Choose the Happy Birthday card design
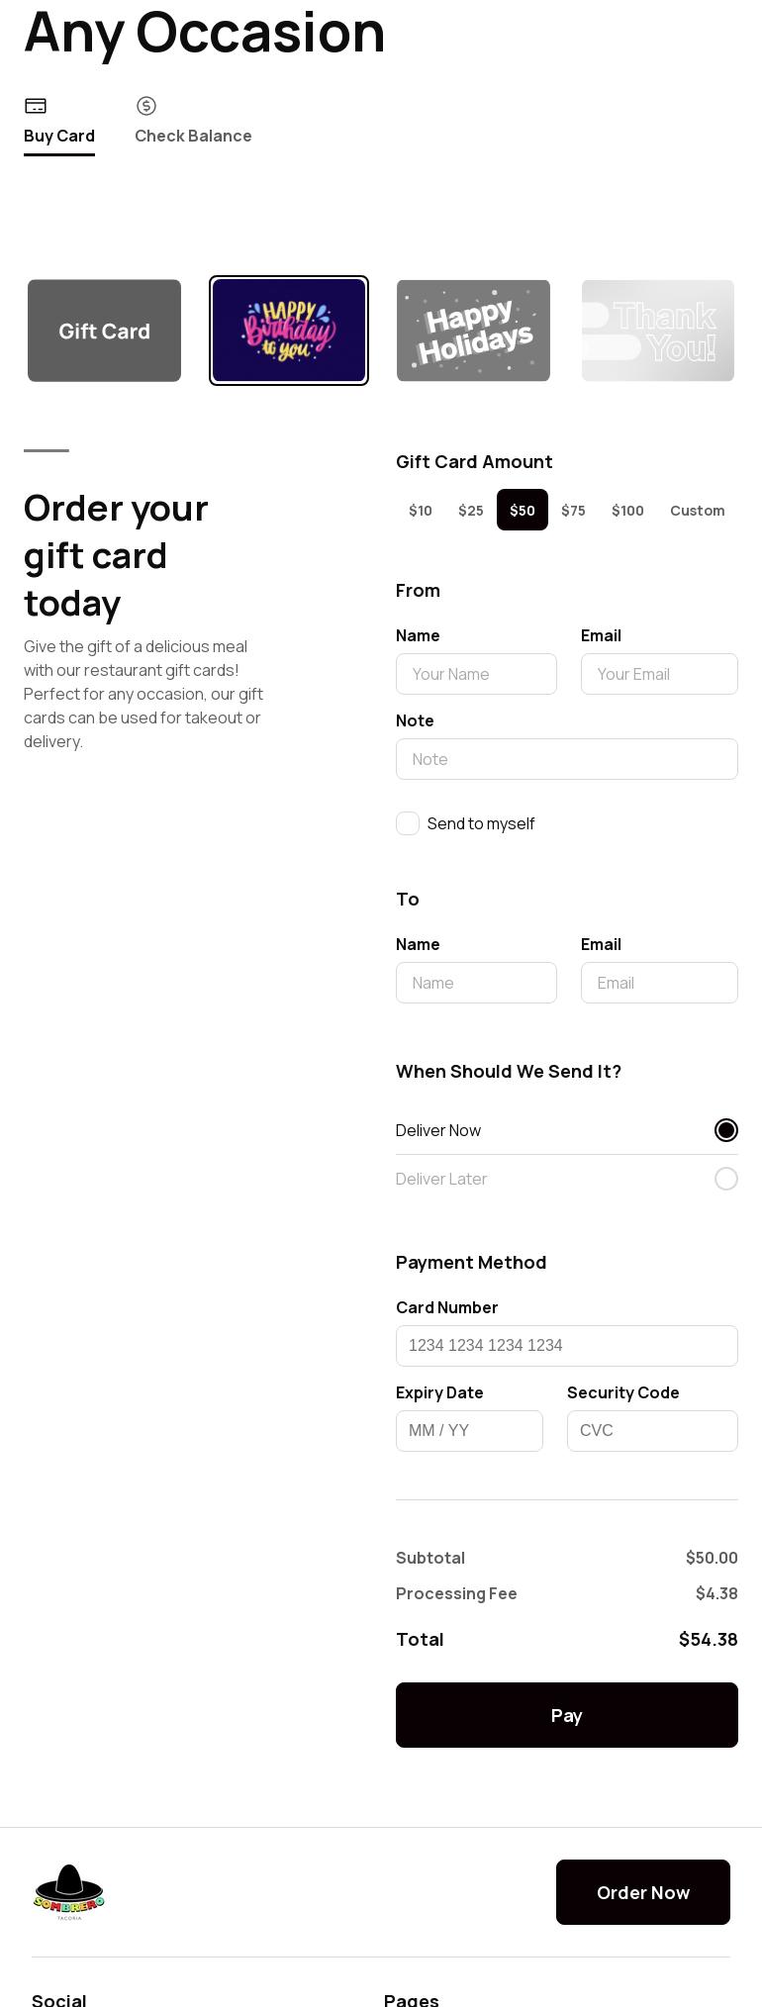This screenshot has width=762, height=2007. point(289,331)
